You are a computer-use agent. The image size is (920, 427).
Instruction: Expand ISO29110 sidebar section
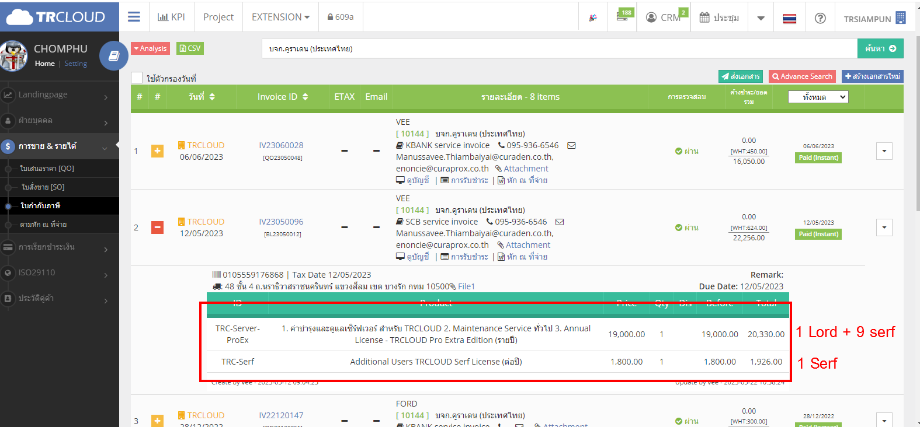pyautogui.click(x=60, y=272)
